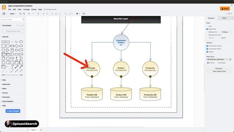This screenshot has width=234, height=132.
Task: Open the View menu
Action: pyautogui.click(x=19, y=10)
